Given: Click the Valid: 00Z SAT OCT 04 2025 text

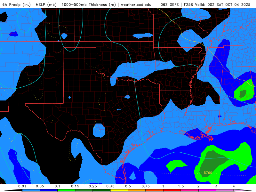Looking at the screenshot, I should coord(222,4).
